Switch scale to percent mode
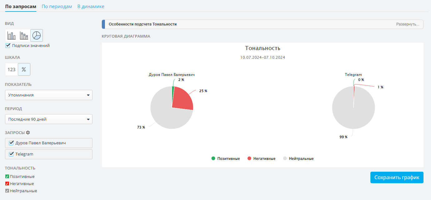This screenshot has width=431, height=200. click(x=24, y=69)
